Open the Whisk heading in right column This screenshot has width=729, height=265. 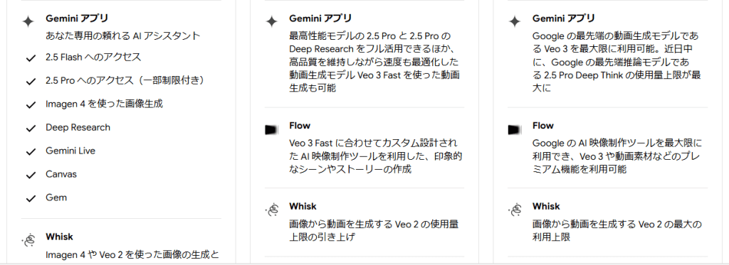tap(546, 207)
